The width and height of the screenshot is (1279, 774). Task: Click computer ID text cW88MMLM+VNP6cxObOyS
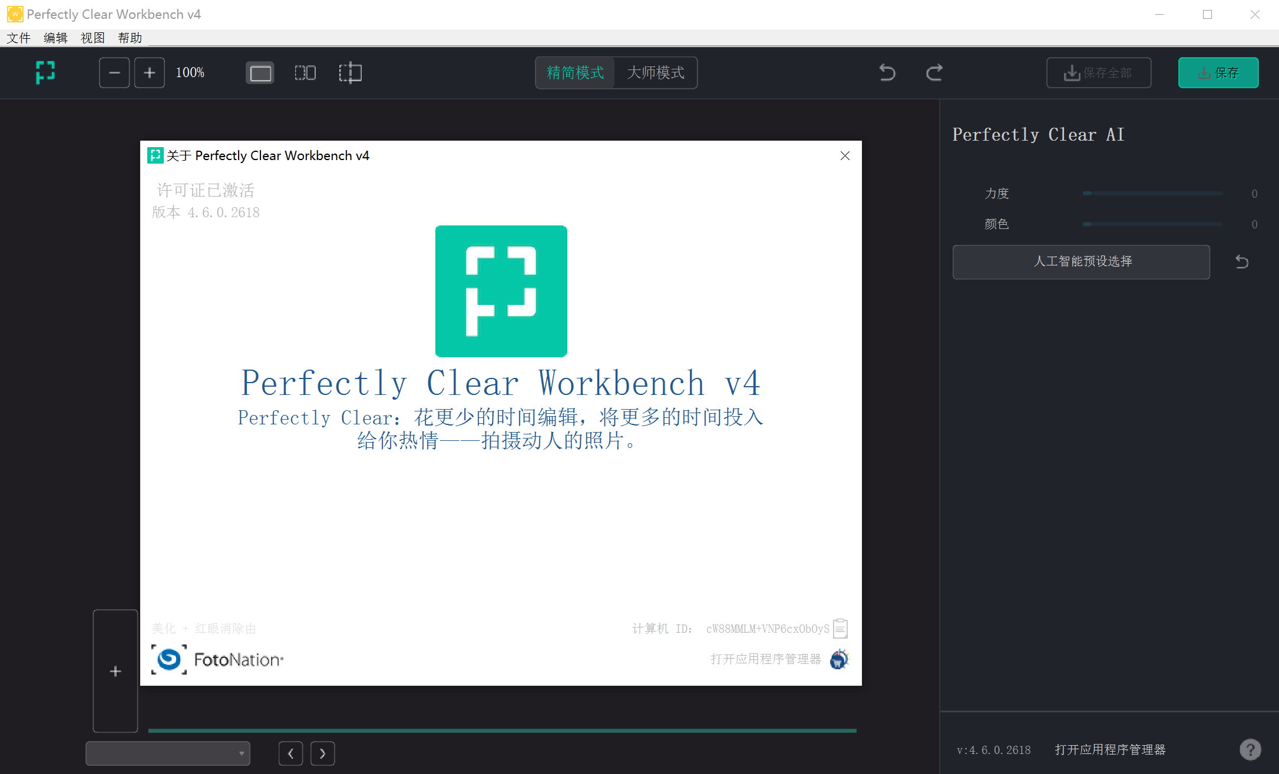(x=768, y=629)
